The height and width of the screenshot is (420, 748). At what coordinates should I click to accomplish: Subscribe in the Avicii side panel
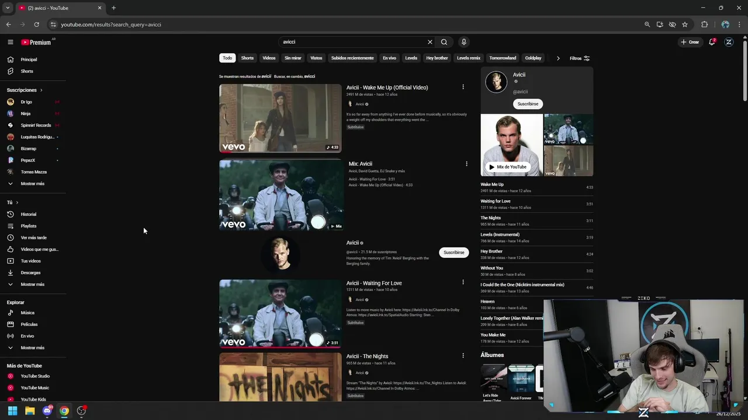coord(528,104)
